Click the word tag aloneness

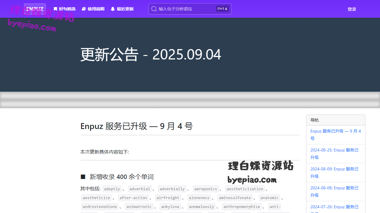point(199,198)
